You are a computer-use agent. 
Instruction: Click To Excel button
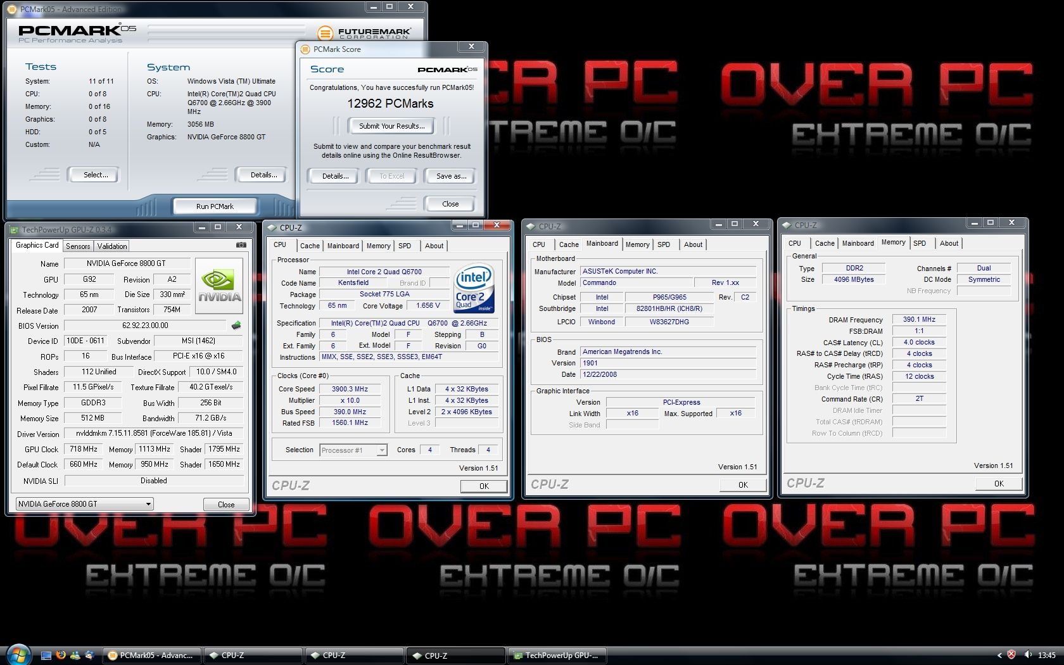tap(391, 176)
